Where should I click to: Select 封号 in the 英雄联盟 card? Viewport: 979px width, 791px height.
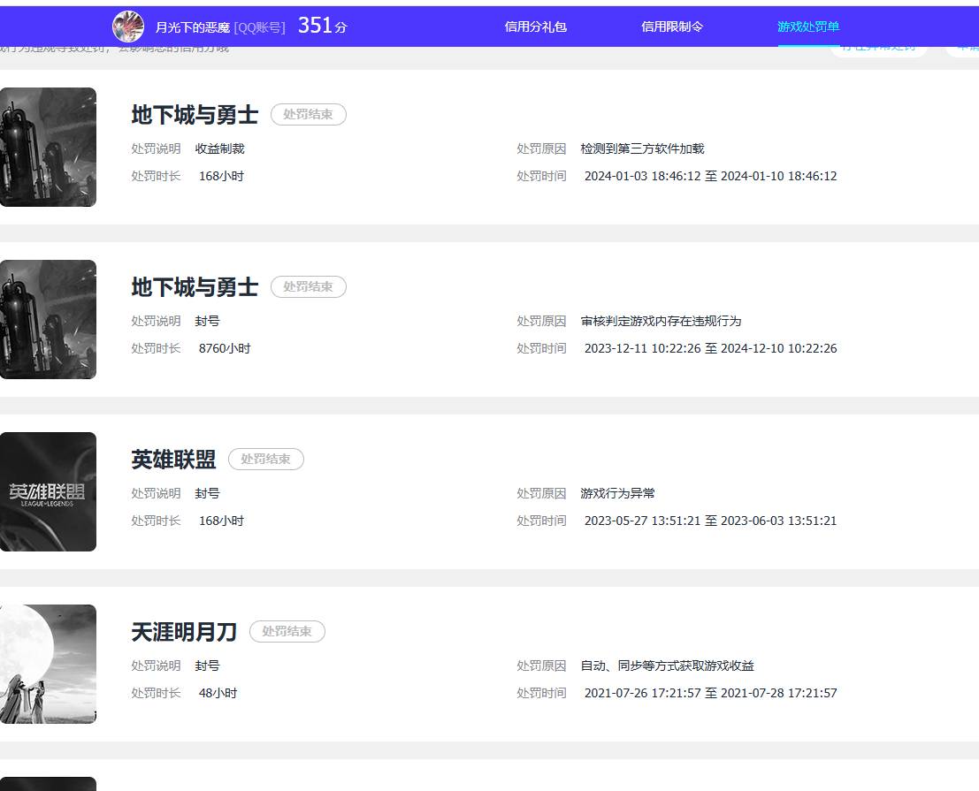click(207, 493)
